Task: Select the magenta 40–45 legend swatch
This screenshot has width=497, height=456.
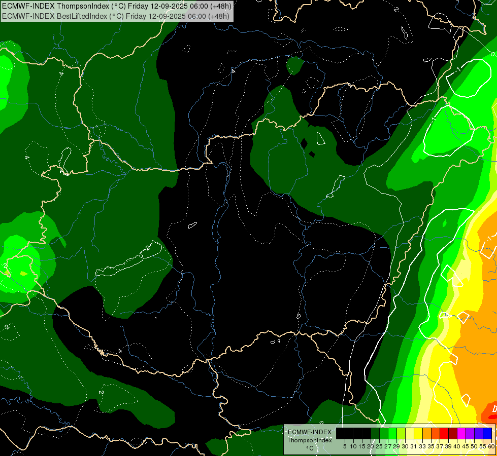Action: 461,434
